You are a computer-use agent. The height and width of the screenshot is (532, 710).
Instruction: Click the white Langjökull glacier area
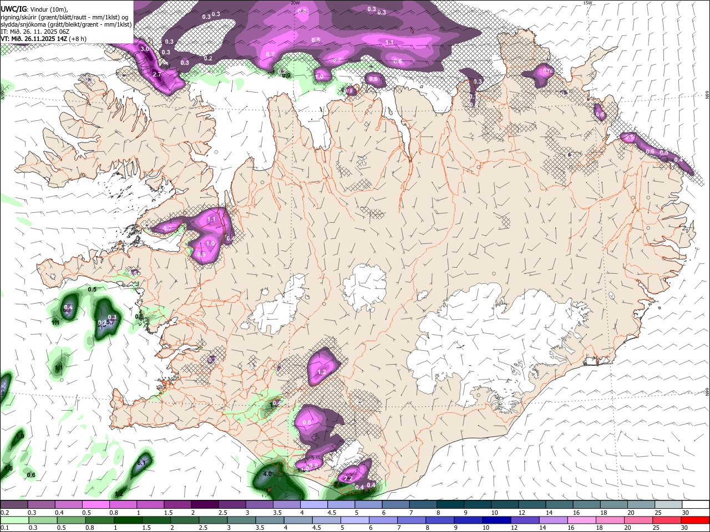[277, 308]
